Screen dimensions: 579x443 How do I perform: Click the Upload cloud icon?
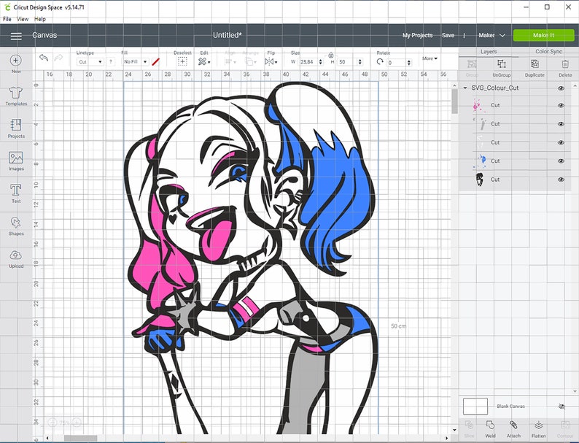pos(16,255)
